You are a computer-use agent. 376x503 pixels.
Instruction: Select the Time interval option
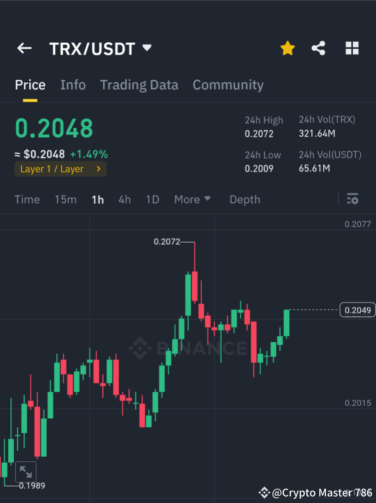[27, 199]
